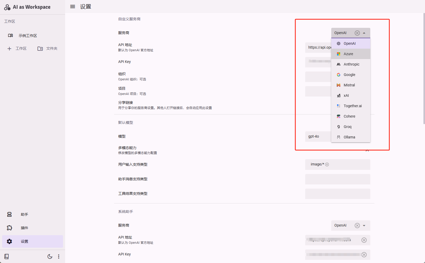Viewport: 425px width, 263px height.
Task: Click the 组织 organization input field
Action: (x=318, y=77)
